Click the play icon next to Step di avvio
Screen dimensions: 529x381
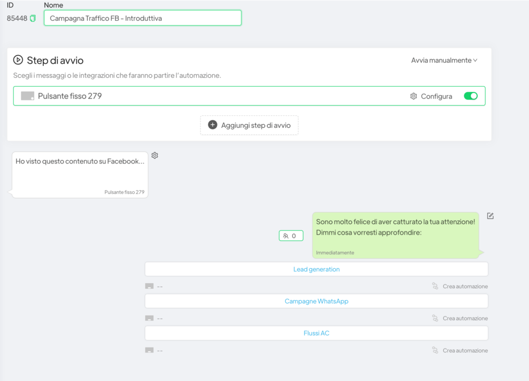click(x=18, y=60)
